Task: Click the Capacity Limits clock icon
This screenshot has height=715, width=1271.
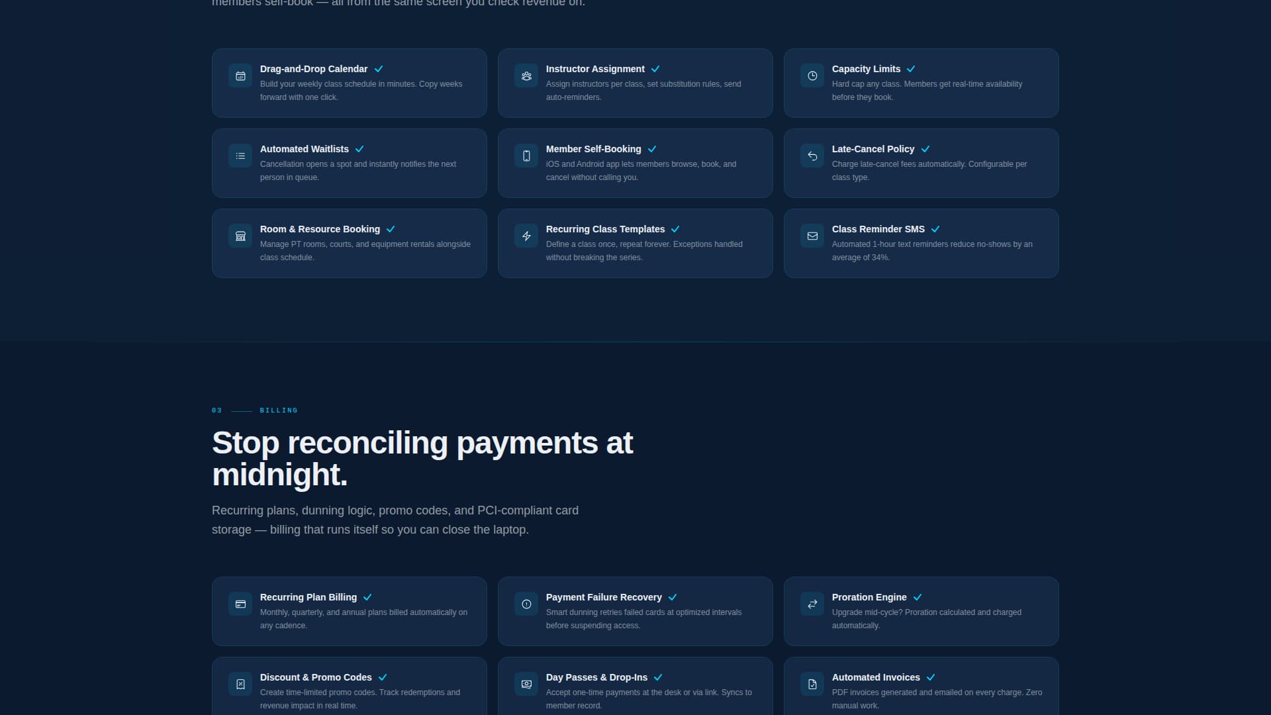Action: click(812, 76)
